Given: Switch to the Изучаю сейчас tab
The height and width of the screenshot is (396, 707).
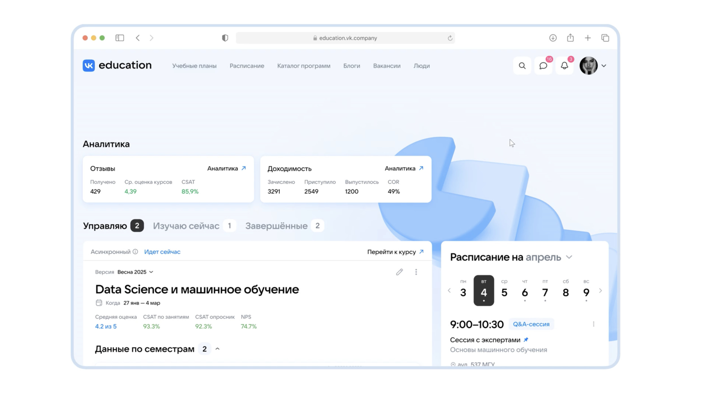Looking at the screenshot, I should click(186, 226).
